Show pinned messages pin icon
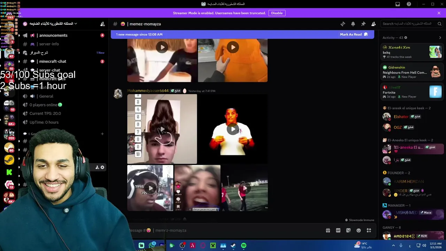The width and height of the screenshot is (446, 251). 363,24
